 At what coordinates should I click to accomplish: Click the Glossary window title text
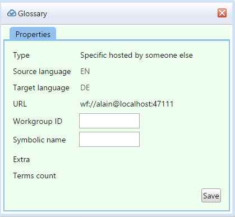[33, 13]
